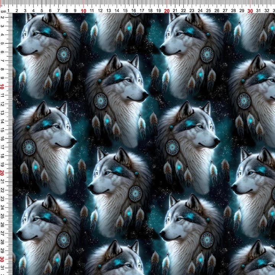Click red "30" mark on horizontal ruler
This screenshot has width=275, height=275.
point(250,11)
